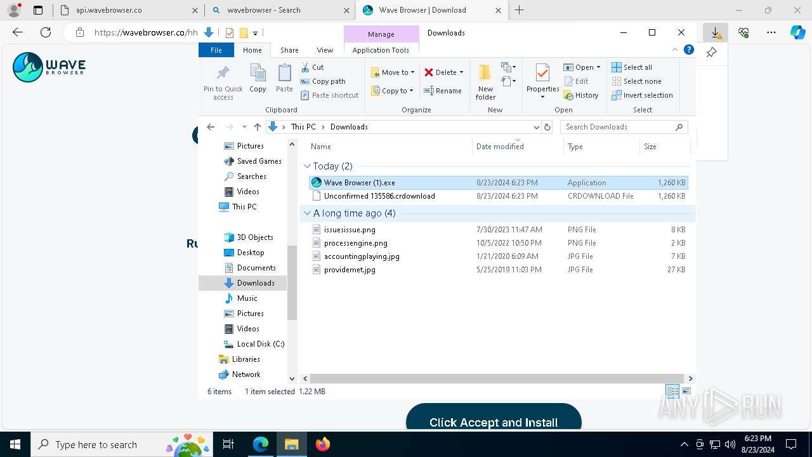The height and width of the screenshot is (457, 812).
Task: Click file list horizontal scrollbar
Action: (x=497, y=378)
